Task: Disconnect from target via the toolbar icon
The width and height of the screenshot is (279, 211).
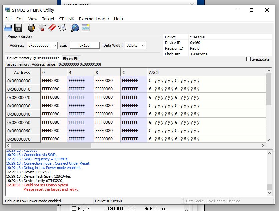Action: coord(42,28)
